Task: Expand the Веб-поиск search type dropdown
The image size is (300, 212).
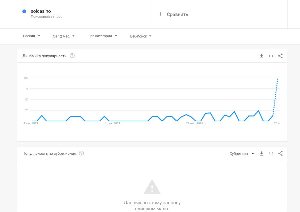Action: 141,36
